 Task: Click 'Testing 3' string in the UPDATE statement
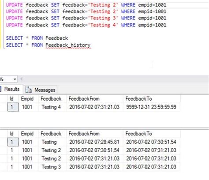(x=103, y=18)
